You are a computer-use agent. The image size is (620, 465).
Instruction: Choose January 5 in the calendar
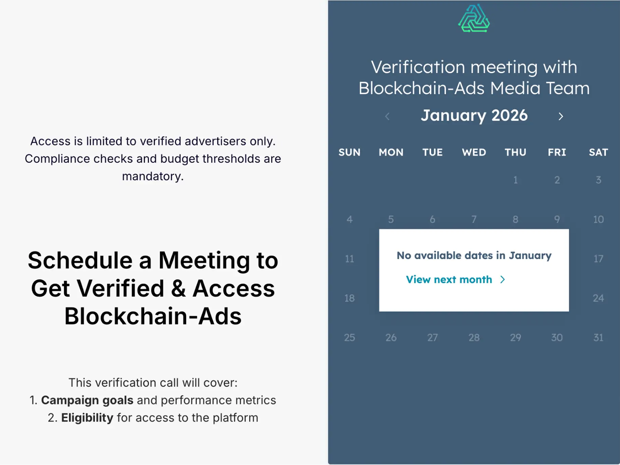point(391,219)
